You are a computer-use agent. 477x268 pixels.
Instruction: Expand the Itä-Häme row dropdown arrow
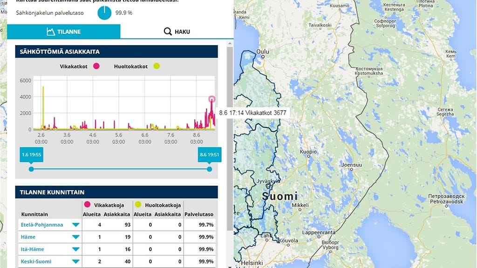pyautogui.click(x=75, y=249)
